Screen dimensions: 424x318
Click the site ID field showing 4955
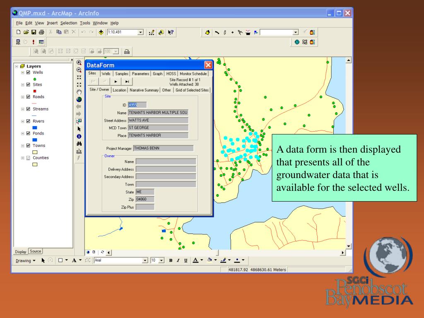[137, 105]
